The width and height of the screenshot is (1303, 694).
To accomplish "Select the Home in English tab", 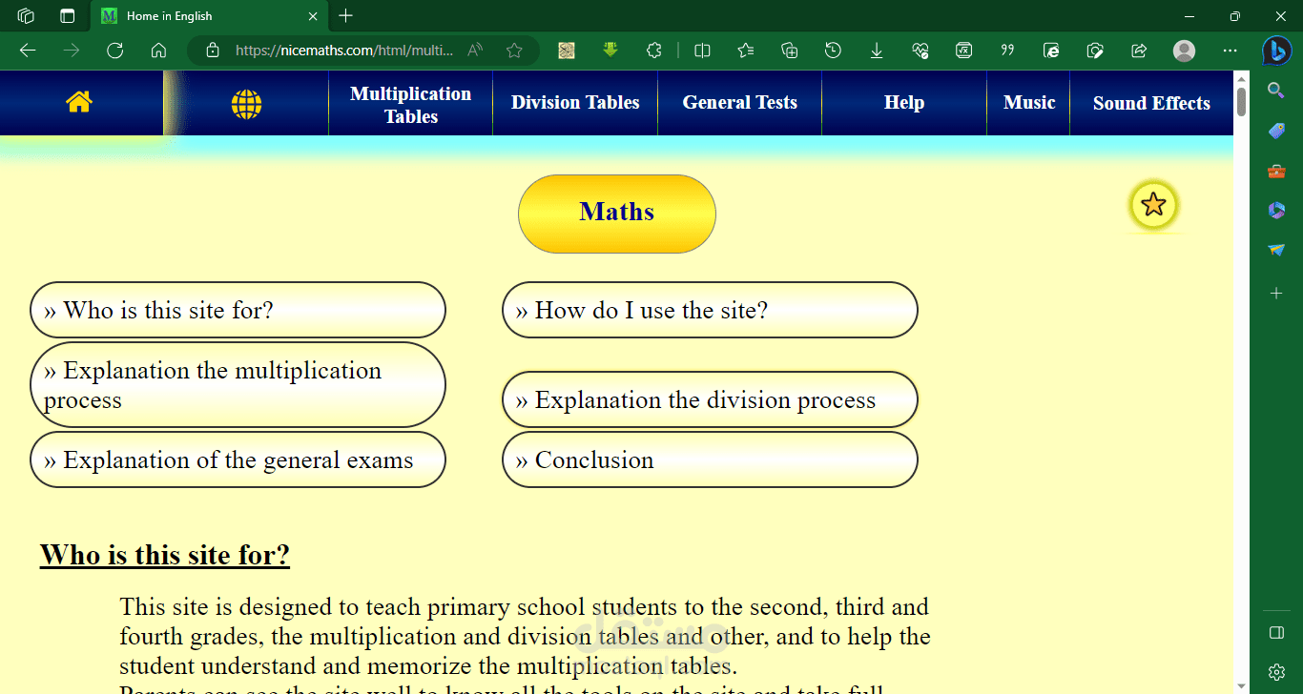I will [210, 16].
